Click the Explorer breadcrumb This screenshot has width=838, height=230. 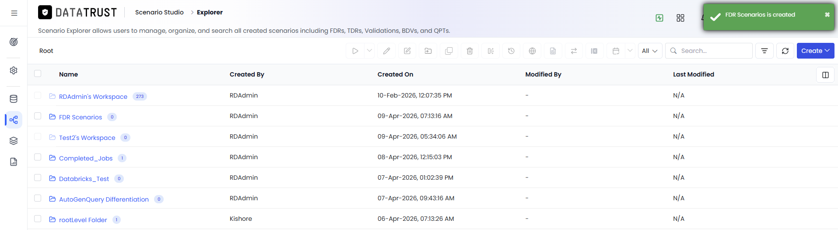(x=210, y=12)
